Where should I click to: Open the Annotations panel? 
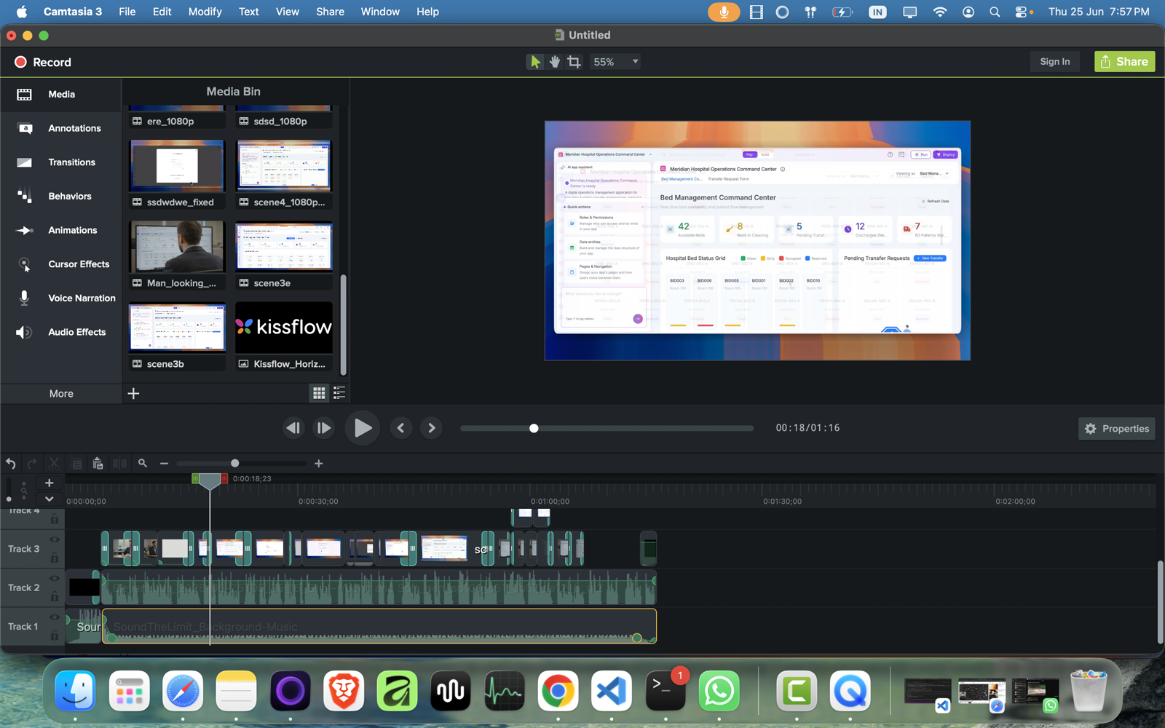[60, 128]
